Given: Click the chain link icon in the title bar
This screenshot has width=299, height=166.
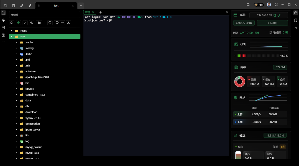Looking at the screenshot, I should 22,6.
